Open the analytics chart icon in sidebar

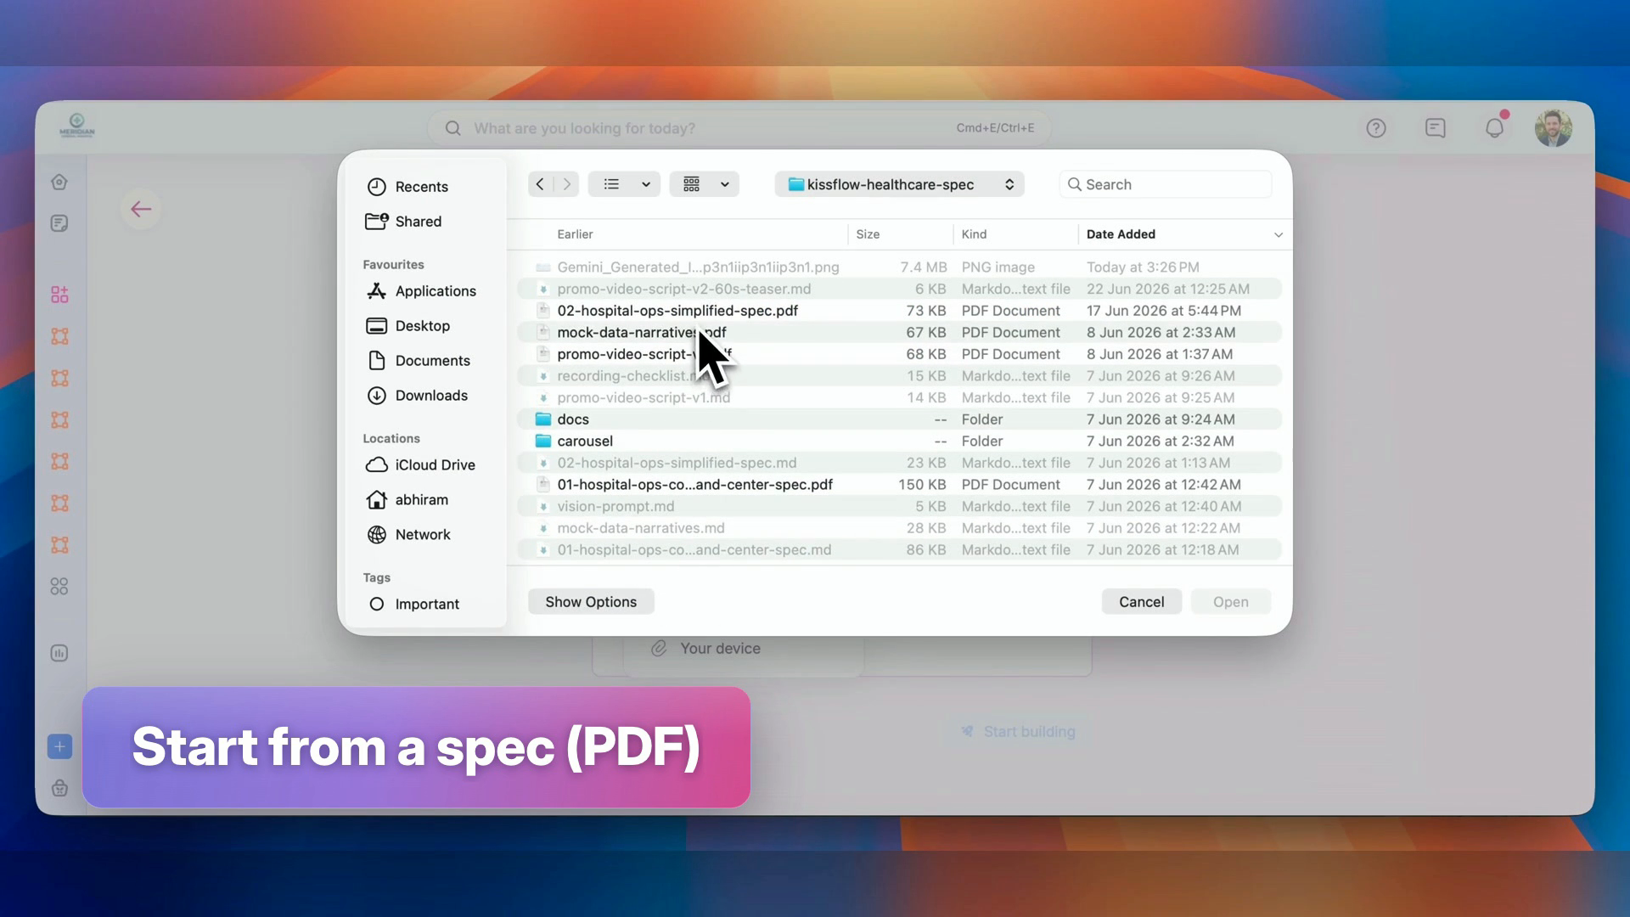(59, 653)
